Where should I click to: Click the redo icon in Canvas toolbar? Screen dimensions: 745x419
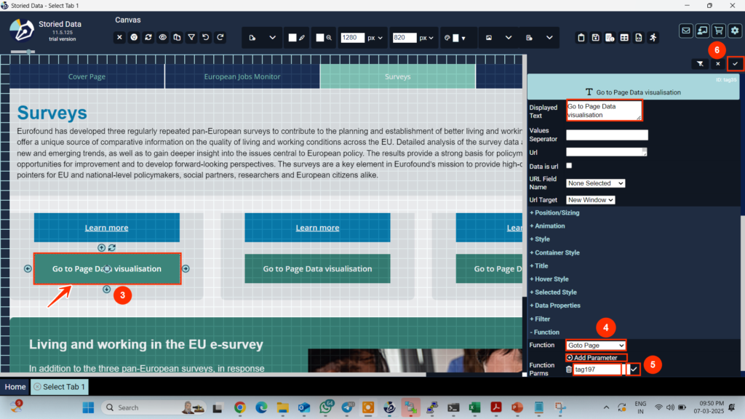pyautogui.click(x=220, y=37)
